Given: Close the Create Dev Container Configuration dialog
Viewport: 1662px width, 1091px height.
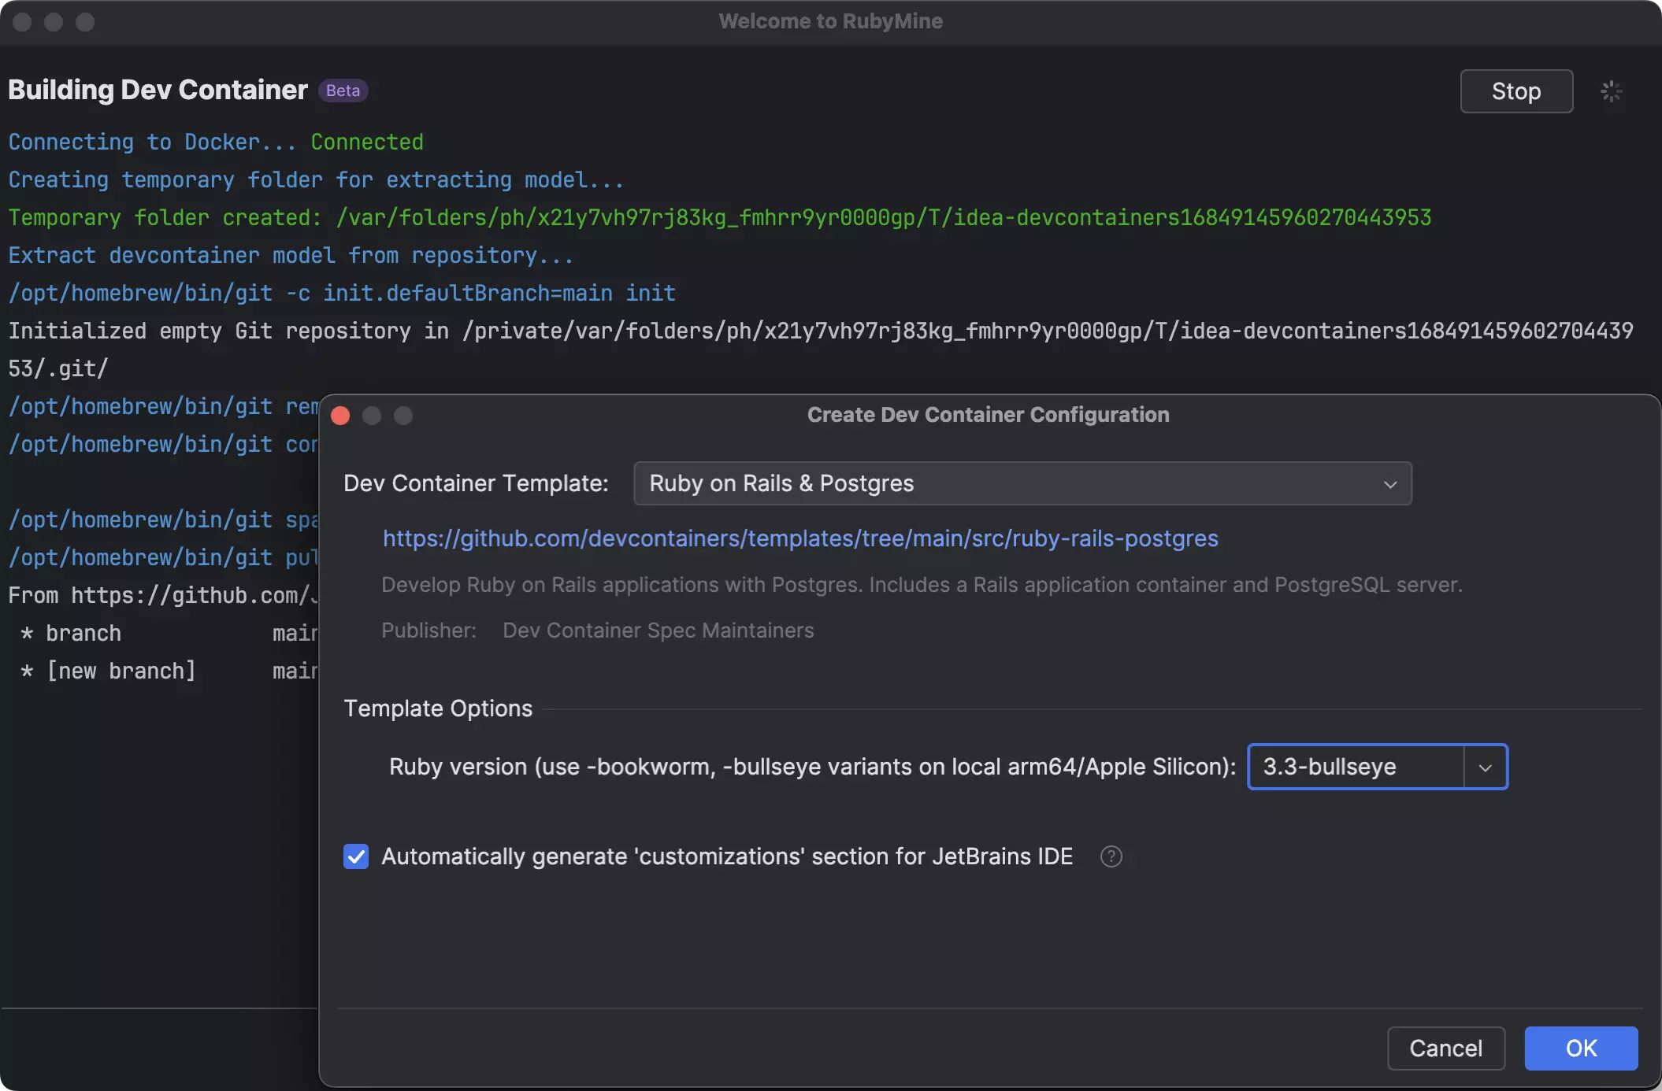Looking at the screenshot, I should pyautogui.click(x=340, y=416).
